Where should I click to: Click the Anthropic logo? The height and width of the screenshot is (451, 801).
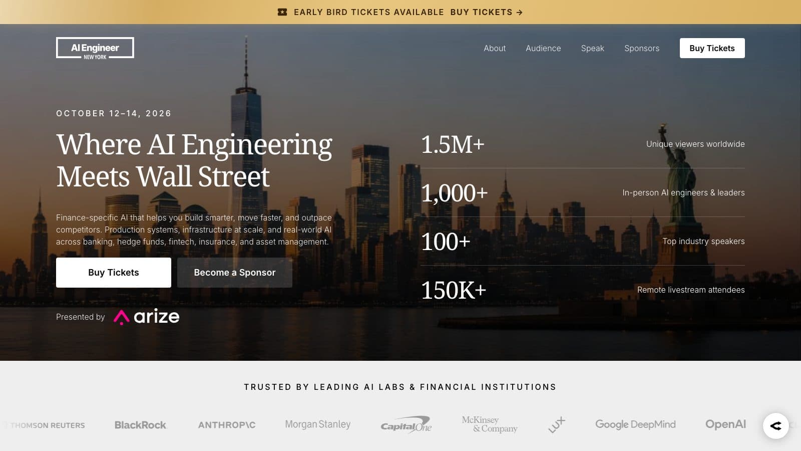[227, 425]
